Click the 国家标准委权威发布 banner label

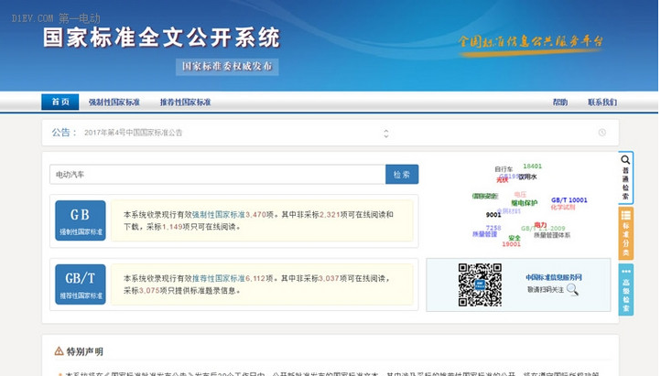tap(227, 67)
